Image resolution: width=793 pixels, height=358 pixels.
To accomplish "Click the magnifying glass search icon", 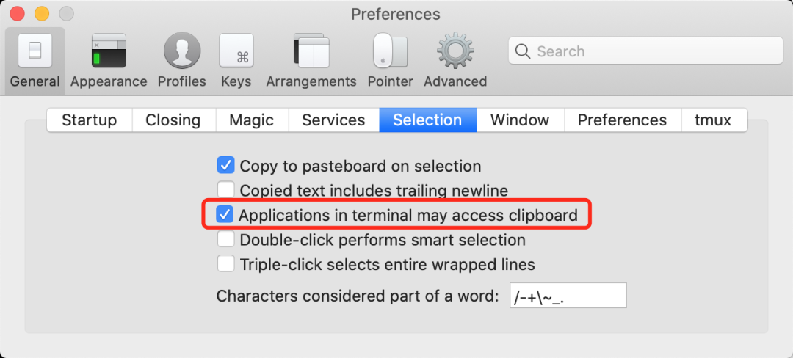I will (523, 51).
